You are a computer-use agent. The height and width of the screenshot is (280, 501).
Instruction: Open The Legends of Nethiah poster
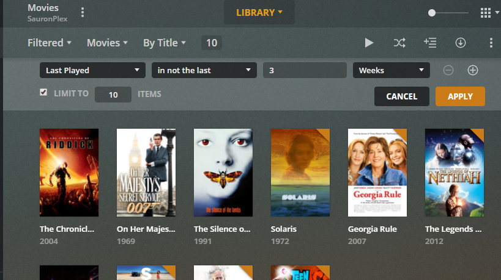pos(455,173)
